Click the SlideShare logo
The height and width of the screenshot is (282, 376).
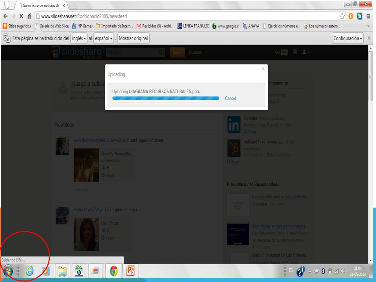(77, 52)
